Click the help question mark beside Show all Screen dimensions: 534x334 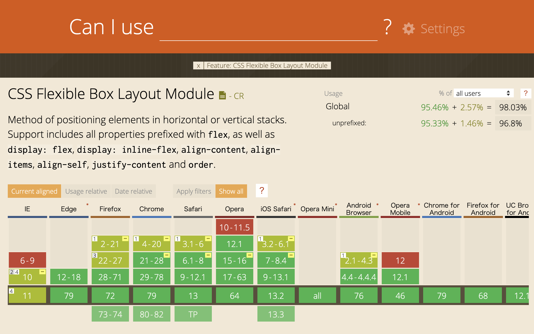262,191
